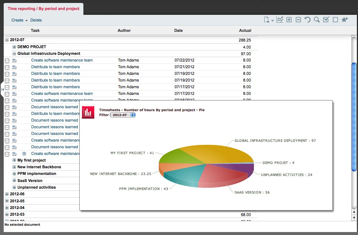358x235 pixels.
Task: Click the undo/refresh arrow icon
Action: [x=308, y=20]
